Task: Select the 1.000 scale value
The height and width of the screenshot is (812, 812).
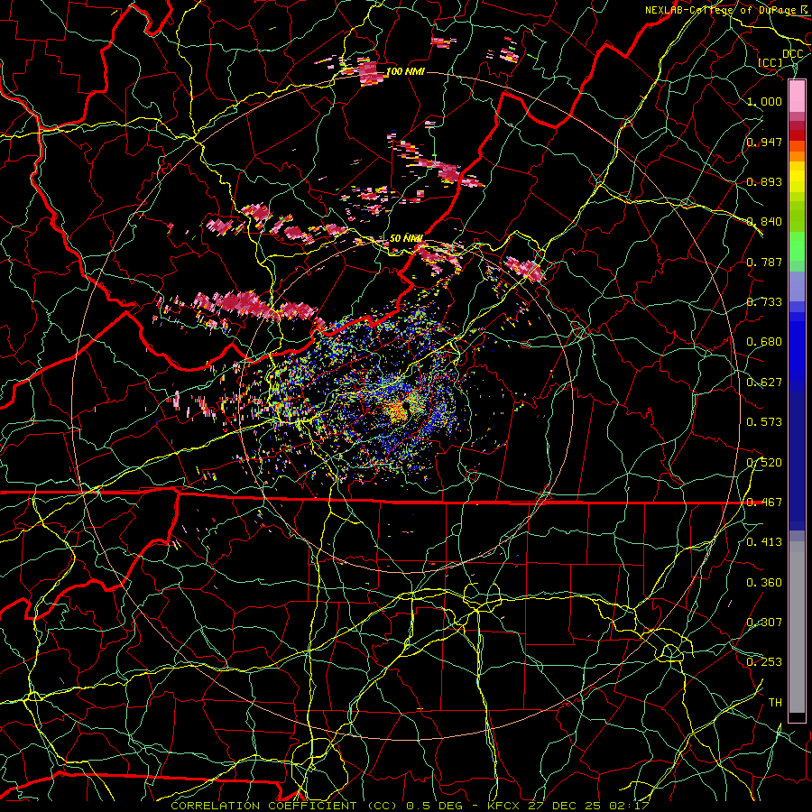Action: pos(764,101)
